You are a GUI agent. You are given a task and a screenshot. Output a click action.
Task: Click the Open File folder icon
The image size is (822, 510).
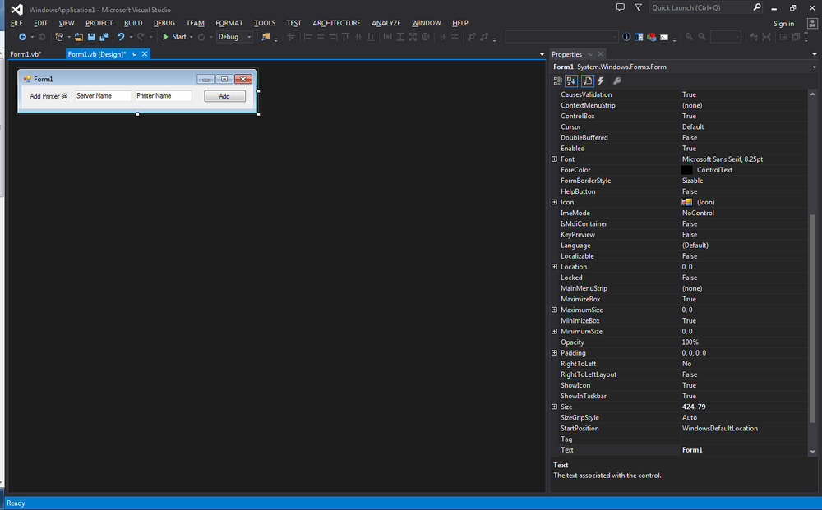click(79, 37)
